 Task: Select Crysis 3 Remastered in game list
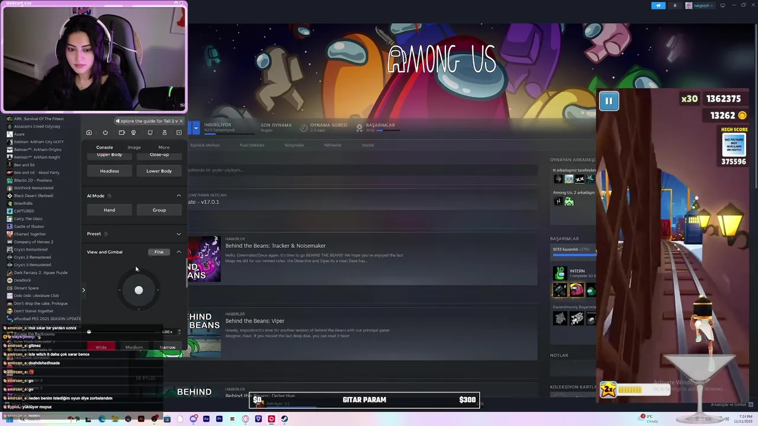[33, 265]
